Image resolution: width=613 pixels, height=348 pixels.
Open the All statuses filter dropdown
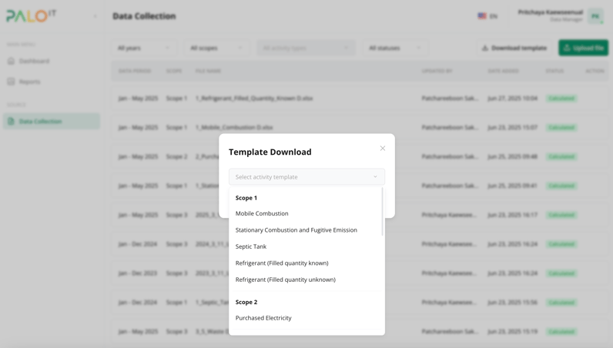pyautogui.click(x=394, y=48)
